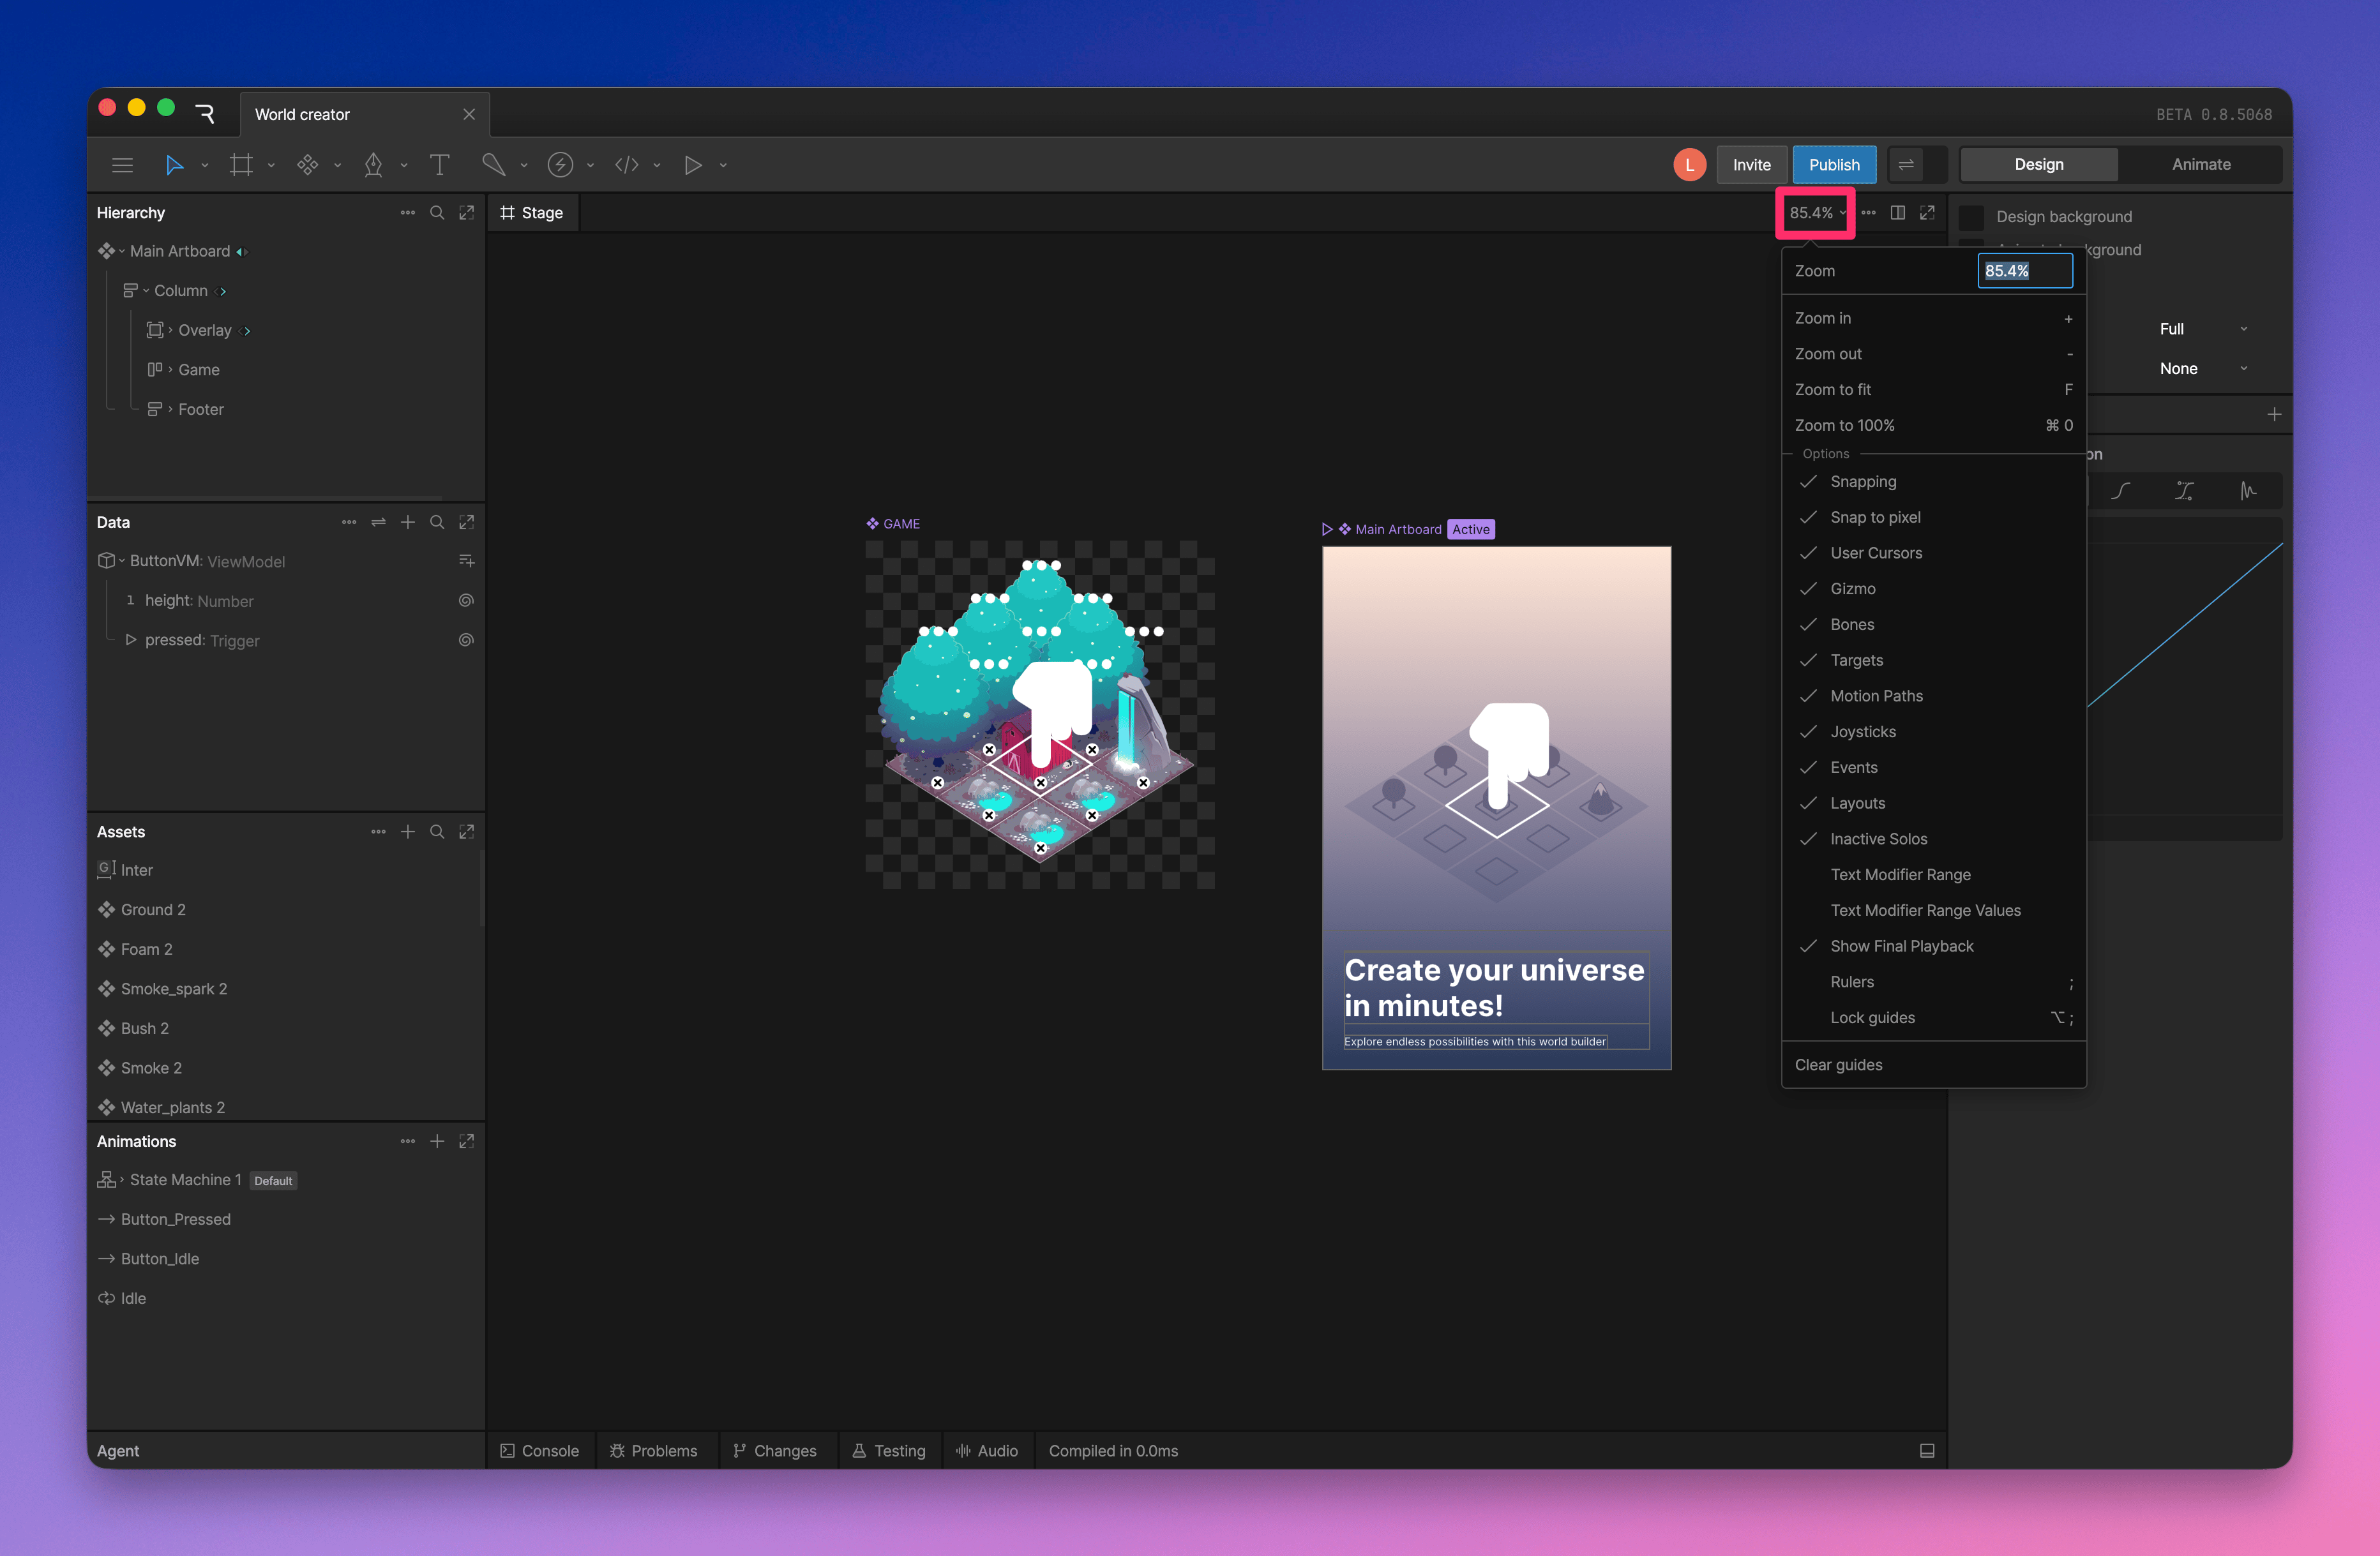The height and width of the screenshot is (1556, 2380).
Task: Choose Zoom to fit
Action: 1934,390
